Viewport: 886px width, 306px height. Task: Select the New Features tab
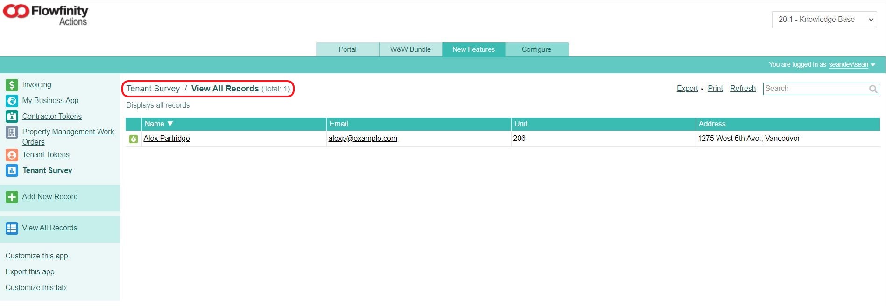coord(473,49)
